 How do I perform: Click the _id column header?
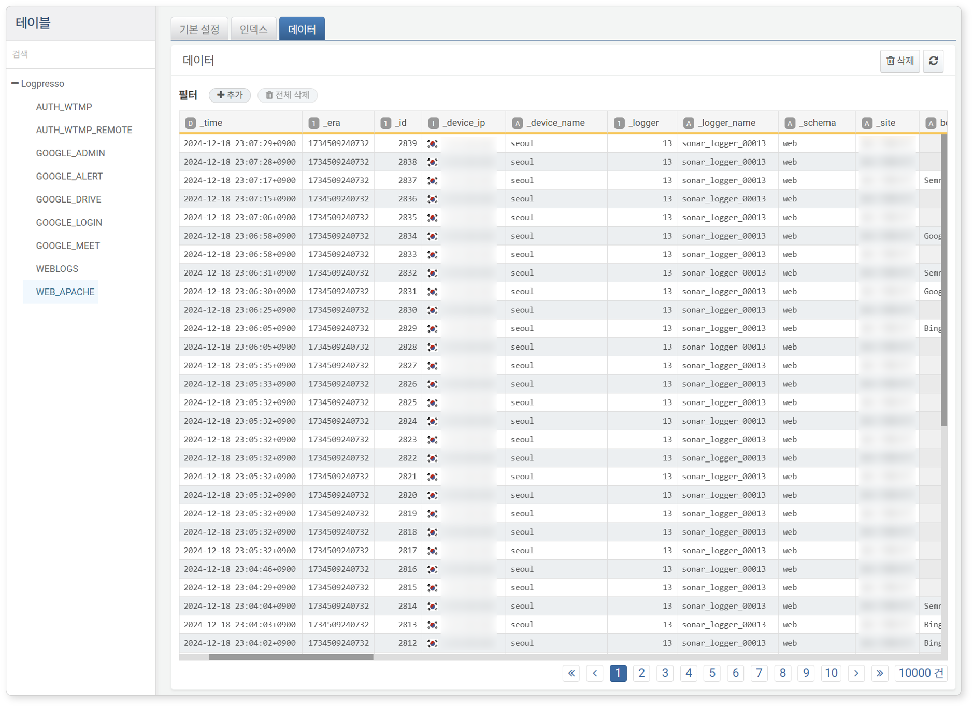[x=398, y=123]
